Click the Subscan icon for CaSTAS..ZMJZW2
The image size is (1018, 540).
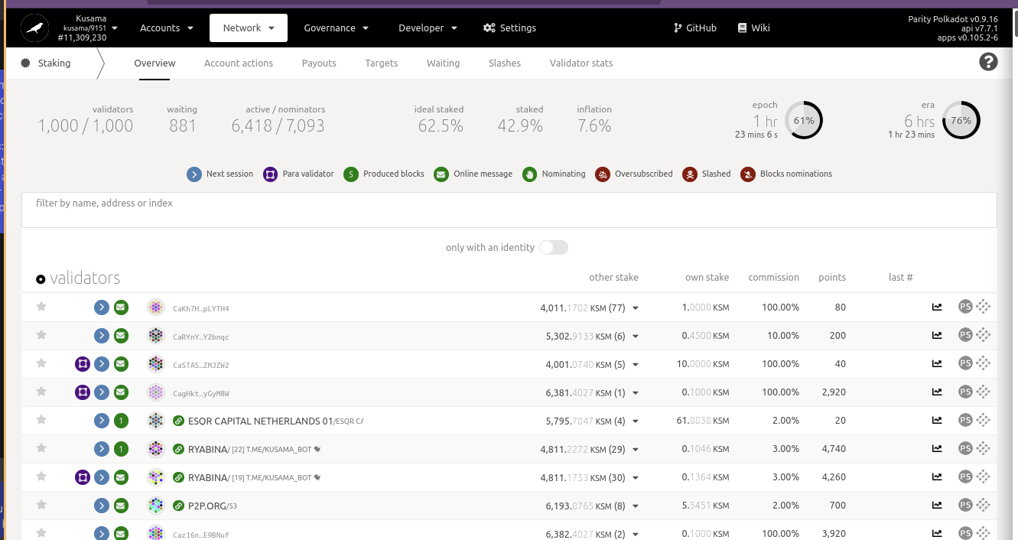coord(983,364)
